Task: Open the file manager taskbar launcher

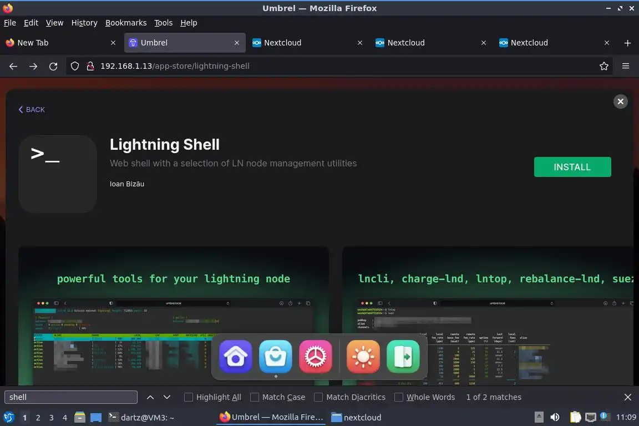Action: (80, 417)
